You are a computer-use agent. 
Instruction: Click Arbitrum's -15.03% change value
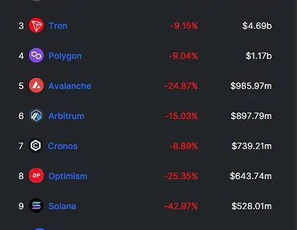tap(181, 116)
